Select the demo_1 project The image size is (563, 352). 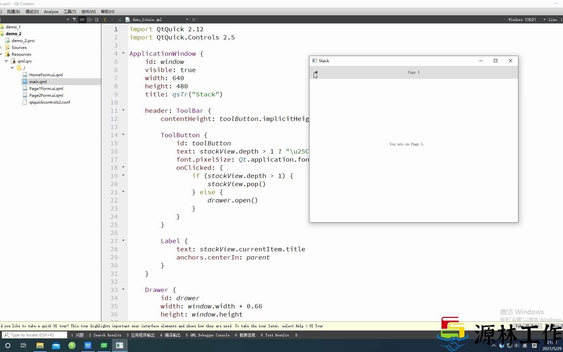(x=13, y=27)
